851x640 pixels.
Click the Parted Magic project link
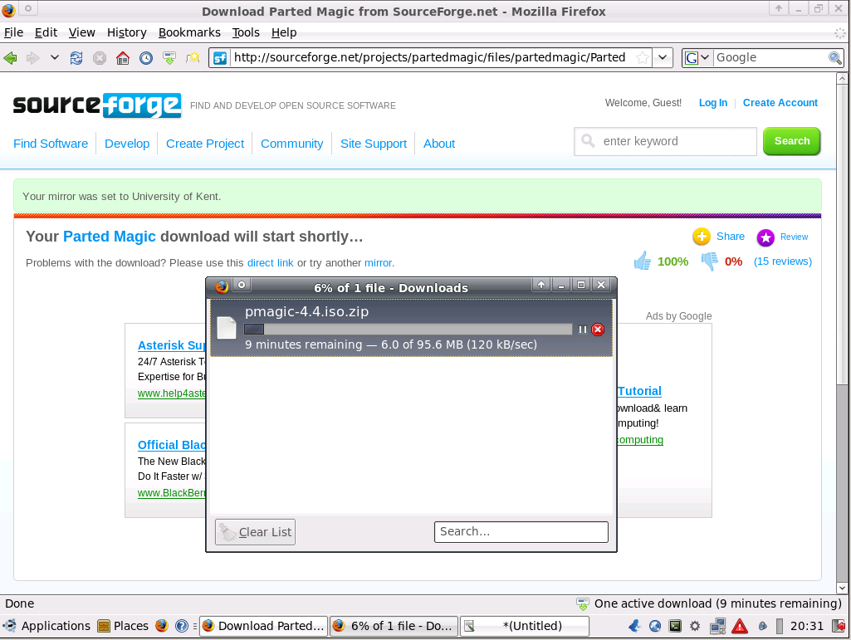(x=110, y=237)
